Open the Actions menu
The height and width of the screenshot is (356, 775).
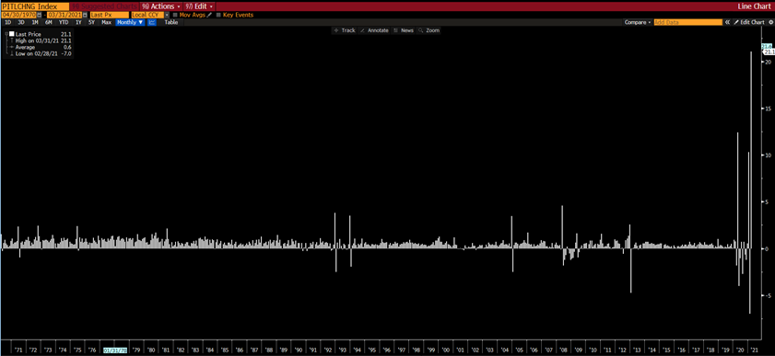161,6
